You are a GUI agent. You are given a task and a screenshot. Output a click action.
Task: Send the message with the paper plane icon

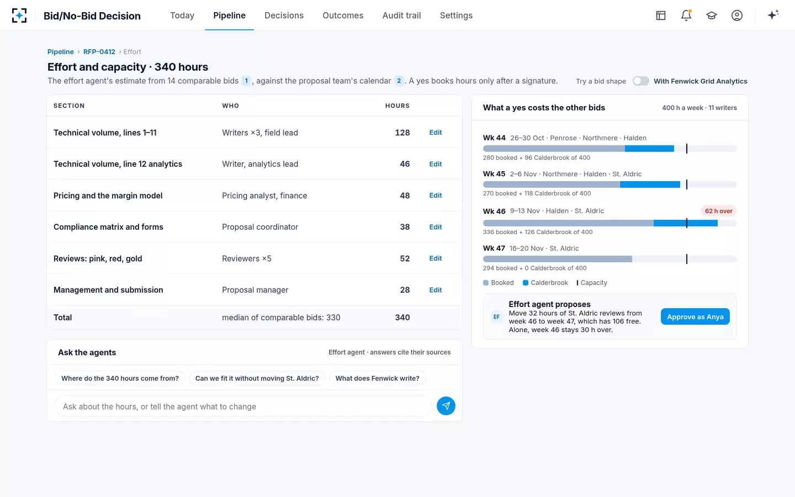tap(446, 406)
